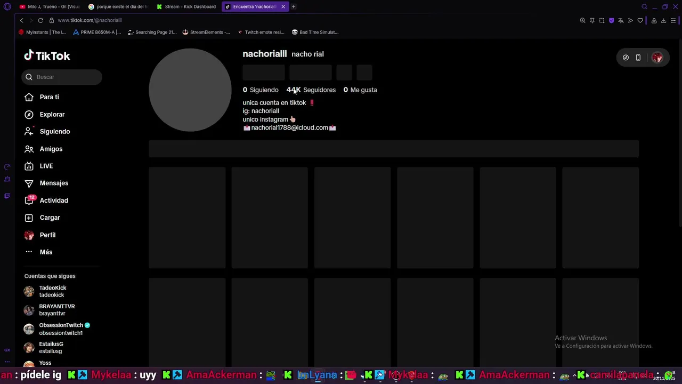Switch to the Google search tab

(118, 6)
